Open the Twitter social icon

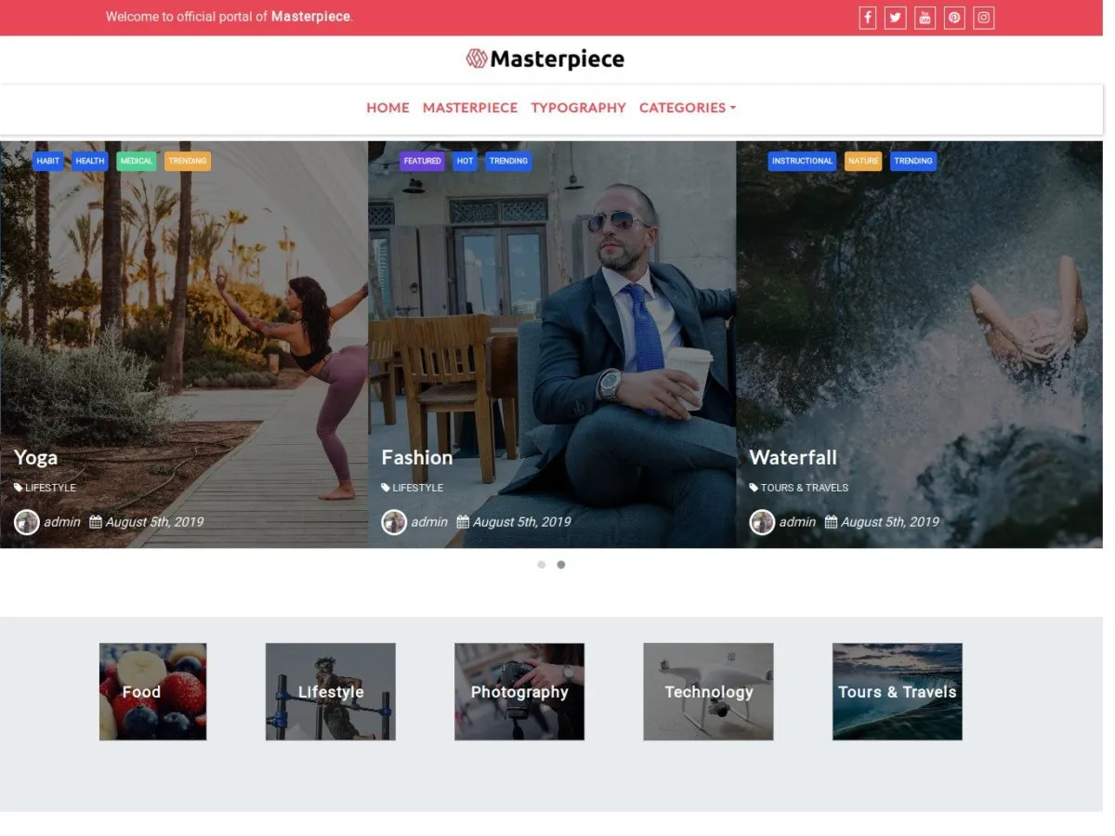point(896,18)
